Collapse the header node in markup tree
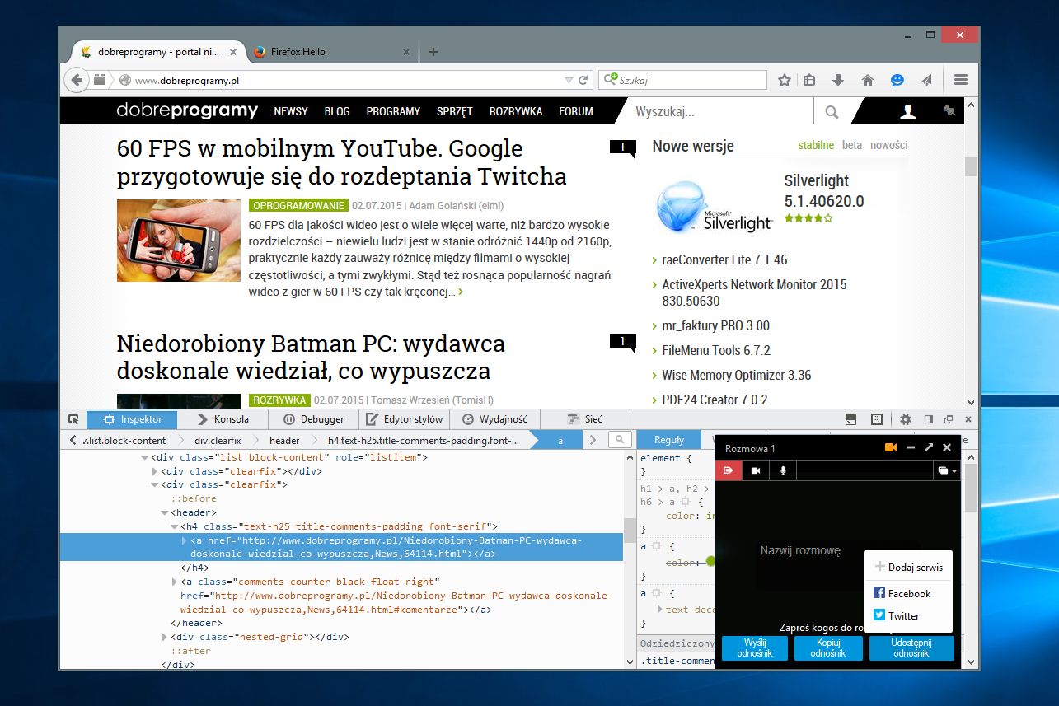 point(165,512)
